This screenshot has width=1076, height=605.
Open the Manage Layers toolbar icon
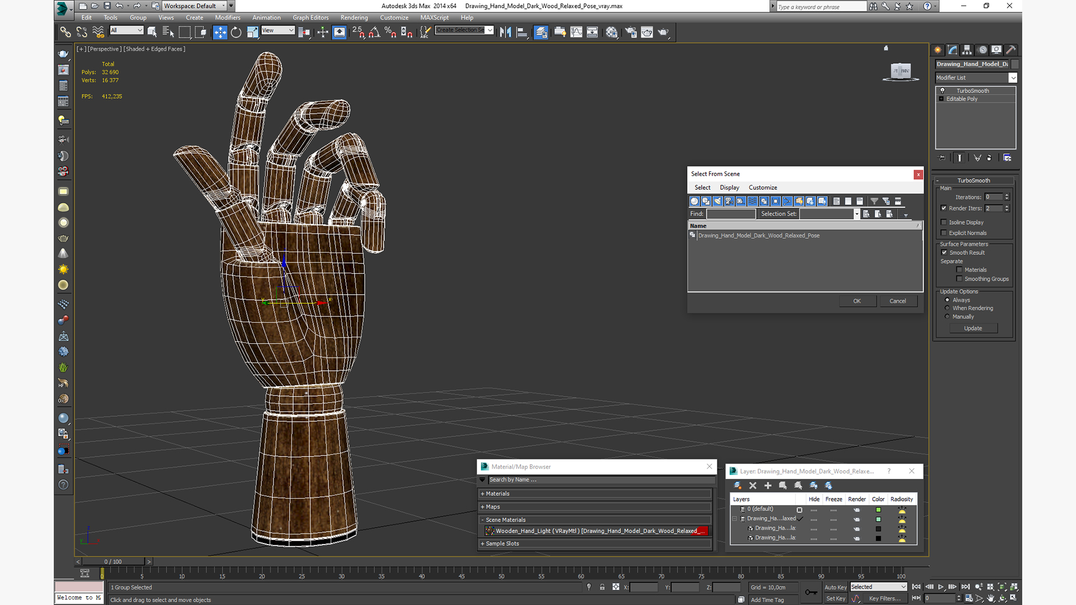(541, 32)
